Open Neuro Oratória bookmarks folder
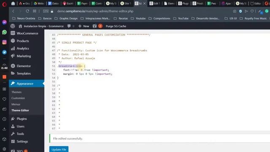The height and width of the screenshot is (152, 270). [24, 19]
